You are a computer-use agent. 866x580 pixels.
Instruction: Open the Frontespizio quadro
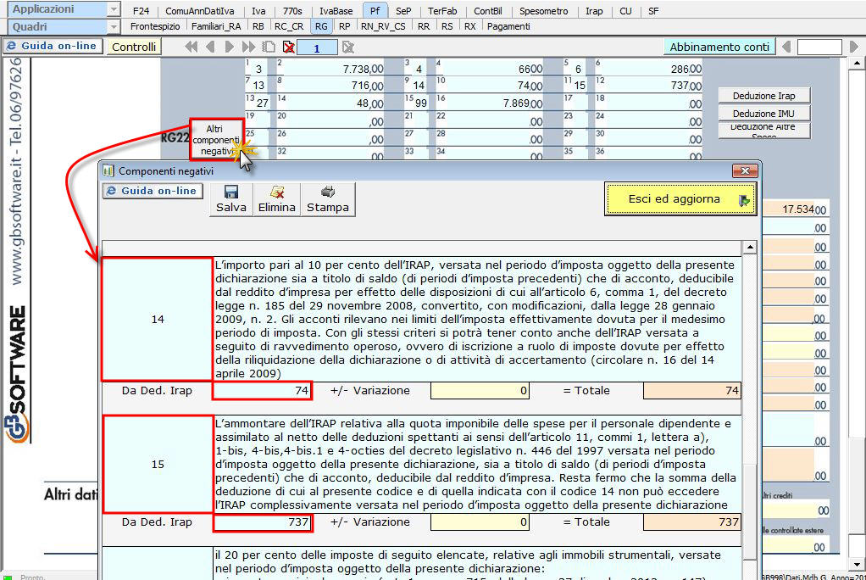(155, 26)
